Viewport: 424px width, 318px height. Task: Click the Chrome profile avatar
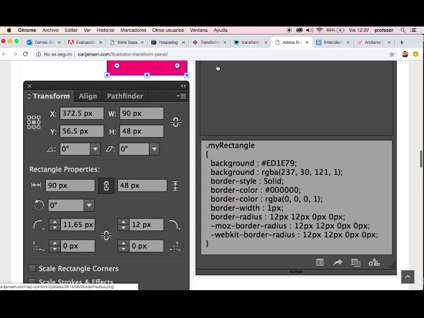tap(405, 54)
